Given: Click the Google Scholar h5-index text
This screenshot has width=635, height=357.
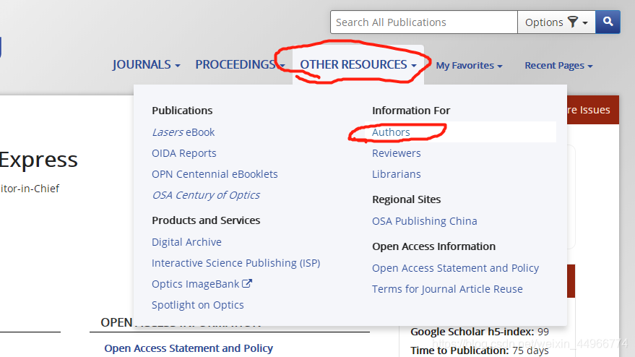Looking at the screenshot, I should point(480,332).
